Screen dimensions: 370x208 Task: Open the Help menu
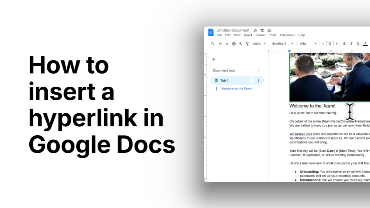click(301, 35)
